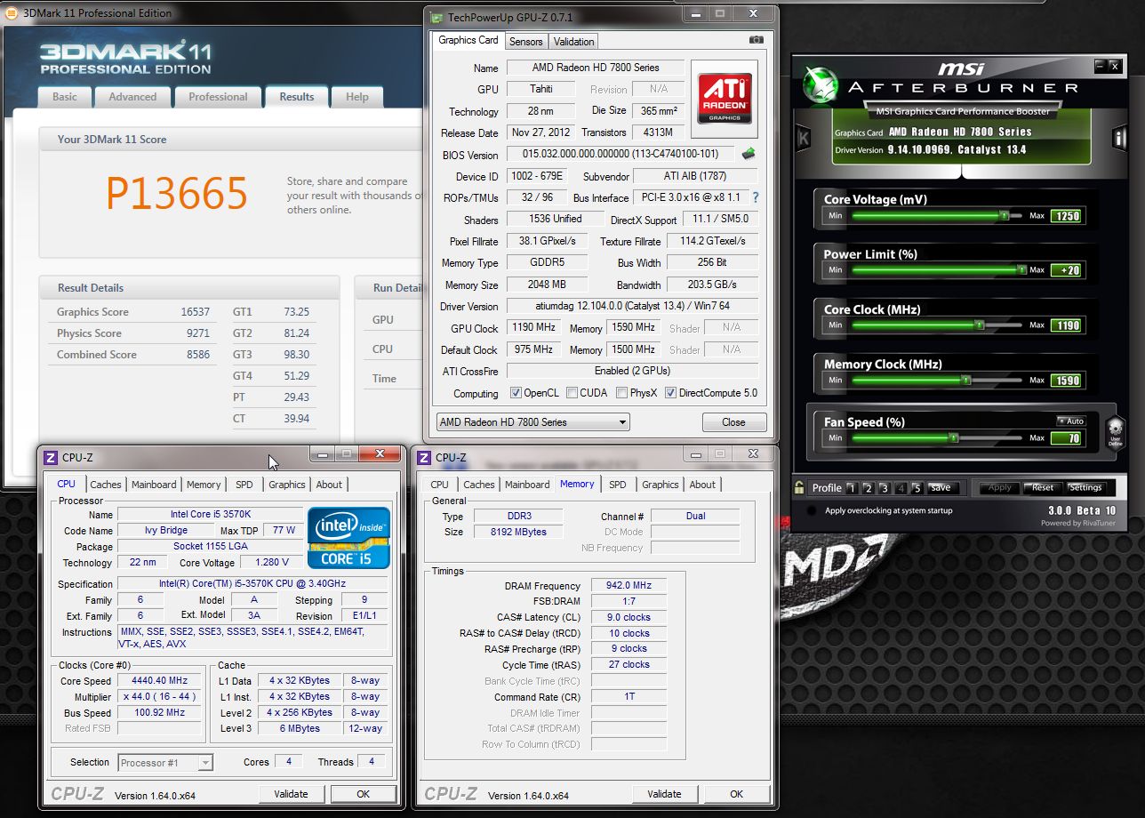Image resolution: width=1145 pixels, height=818 pixels.
Task: Toggle the OpenCL checkbox in GPU-Z
Action: pyautogui.click(x=516, y=392)
